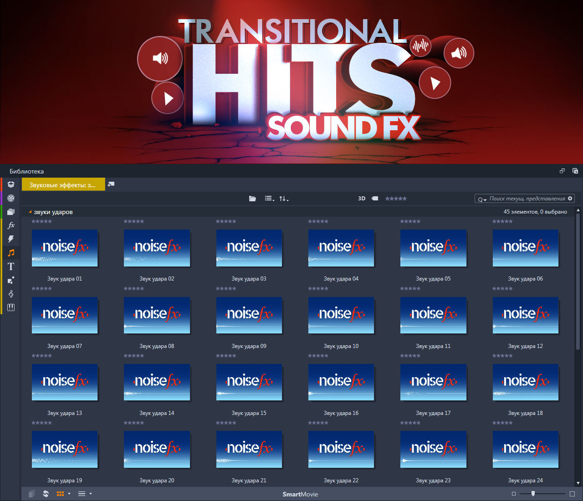The height and width of the screenshot is (501, 583).
Task: Select the Звук удара 11 thumbnail
Action: 433,315
